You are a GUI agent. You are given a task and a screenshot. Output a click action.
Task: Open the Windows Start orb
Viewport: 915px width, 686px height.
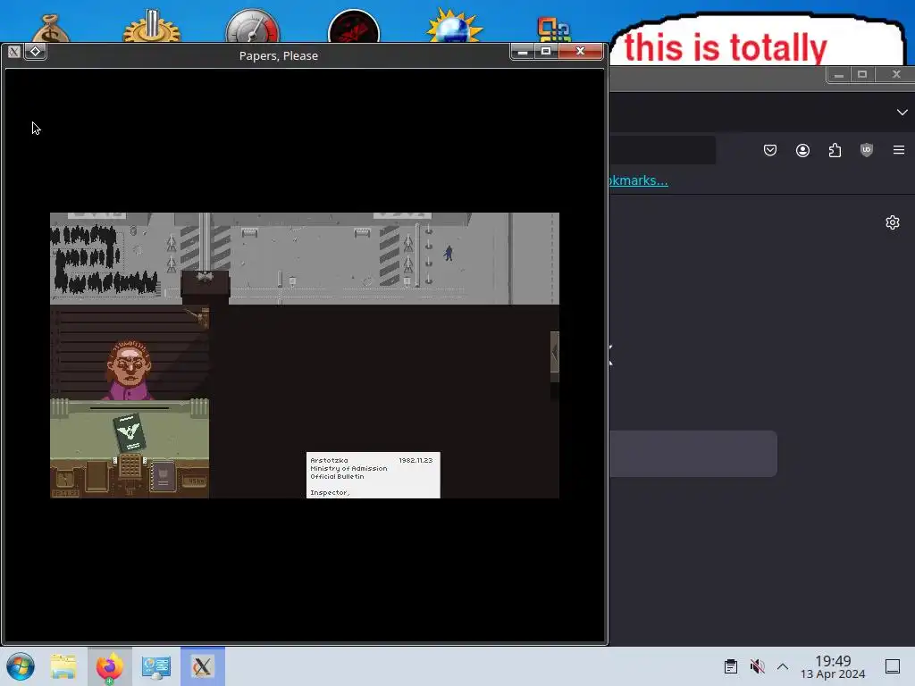click(x=21, y=666)
